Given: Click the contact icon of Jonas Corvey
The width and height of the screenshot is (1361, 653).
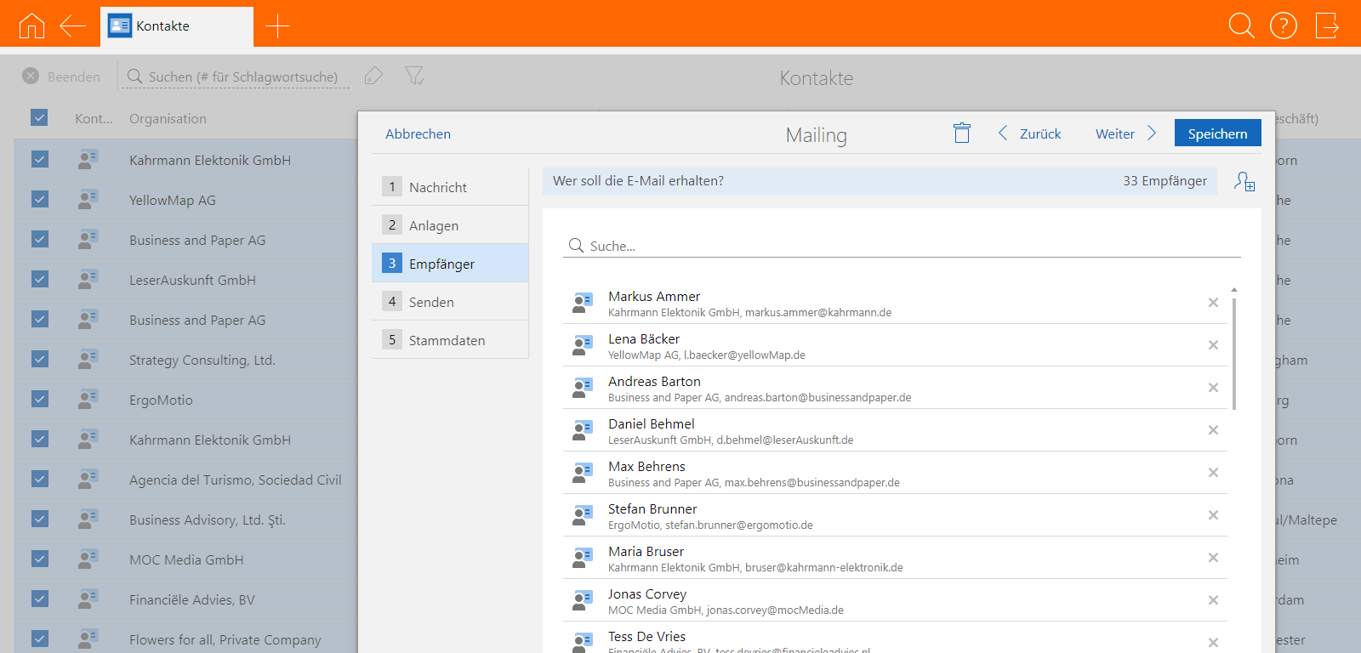Looking at the screenshot, I should click(582, 600).
